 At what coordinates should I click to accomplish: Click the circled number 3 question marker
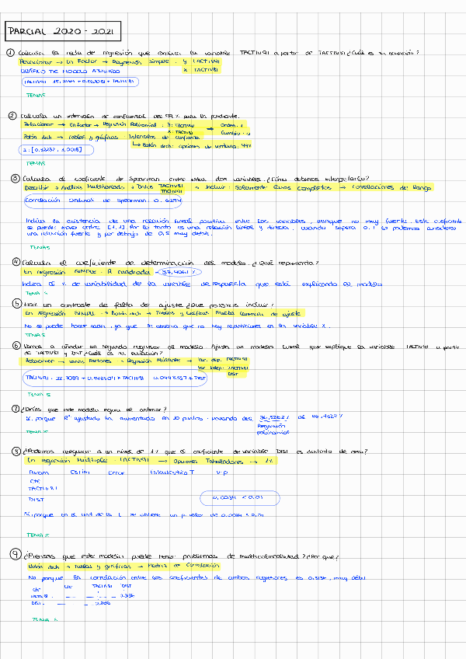point(15,179)
